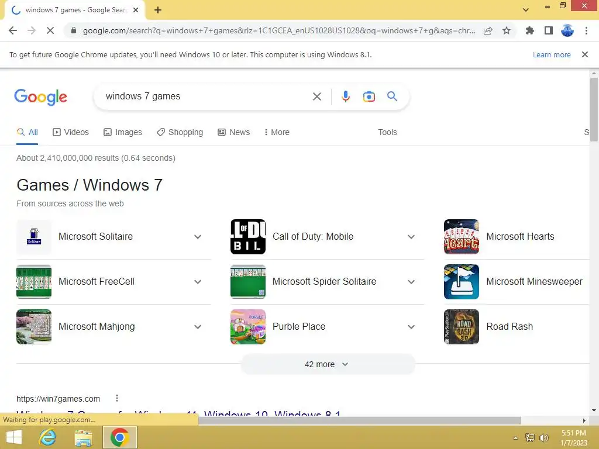This screenshot has height=449, width=599.
Task: Share this page icon in address bar
Action: click(x=488, y=30)
